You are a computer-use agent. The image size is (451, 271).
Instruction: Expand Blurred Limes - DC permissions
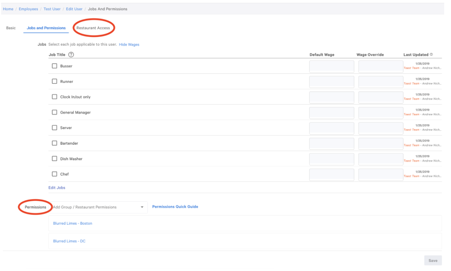(69, 241)
